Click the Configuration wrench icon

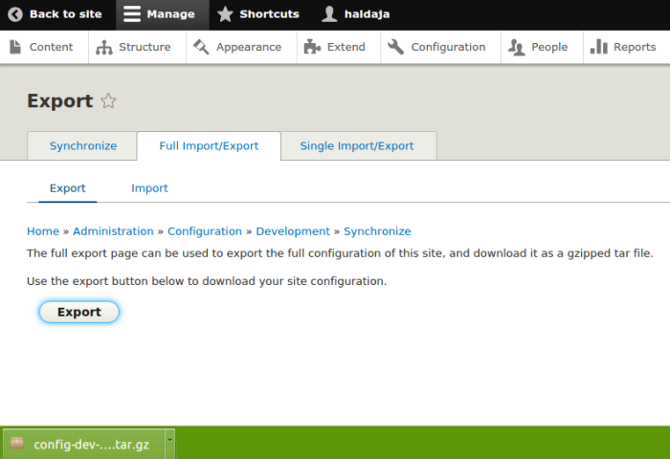coord(396,47)
